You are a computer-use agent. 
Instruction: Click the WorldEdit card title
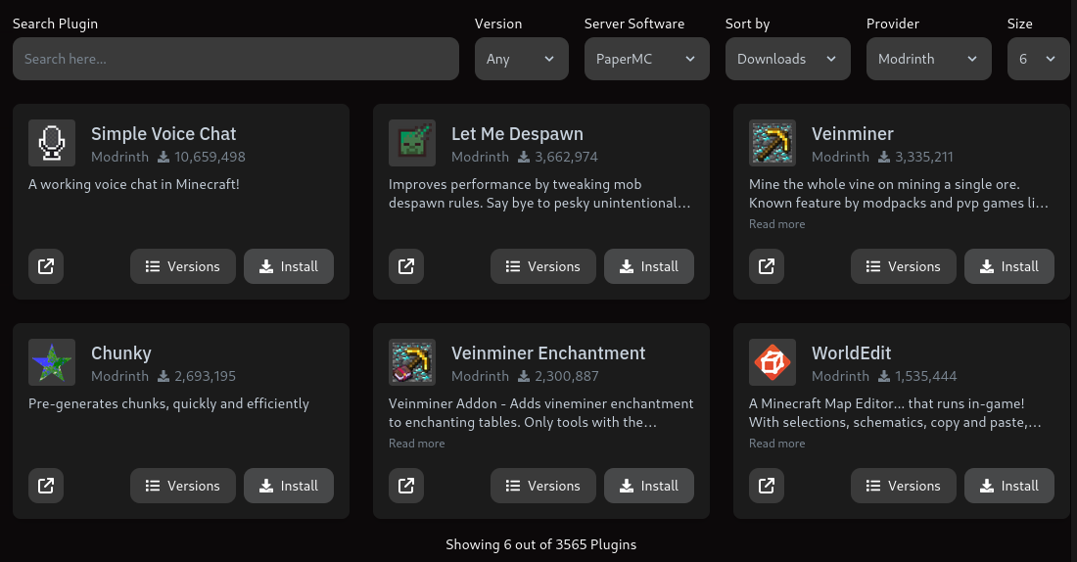coord(851,353)
